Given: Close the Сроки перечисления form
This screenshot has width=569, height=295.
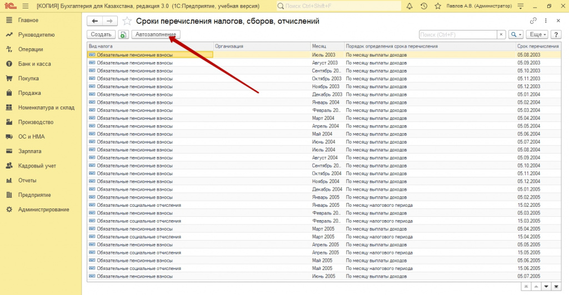Looking at the screenshot, I should 558,21.
